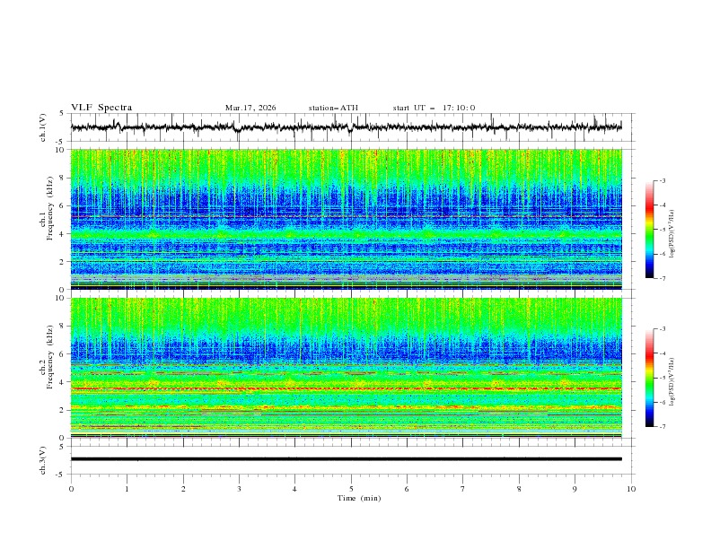Click time axis tick label "6"
This screenshot has width=711, height=549.
[407, 489]
